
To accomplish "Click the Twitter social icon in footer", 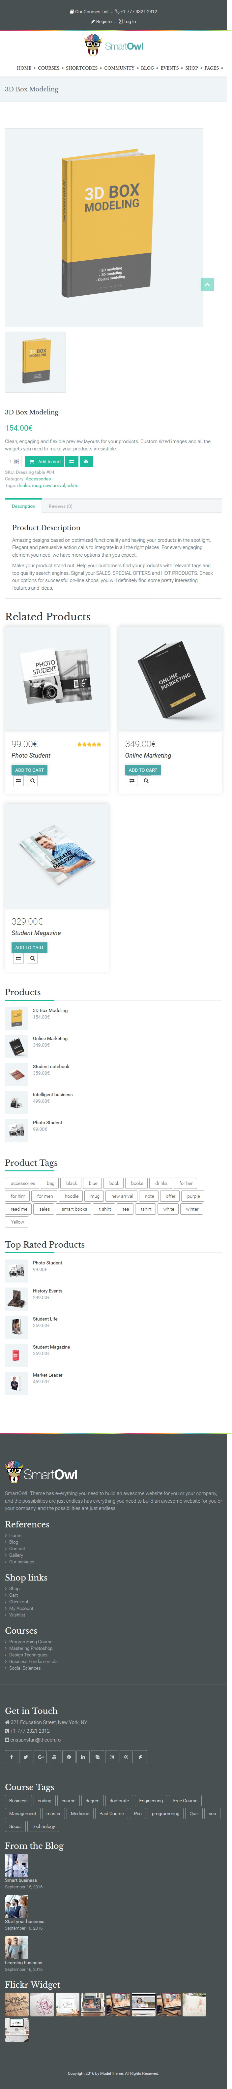I will (x=26, y=1756).
